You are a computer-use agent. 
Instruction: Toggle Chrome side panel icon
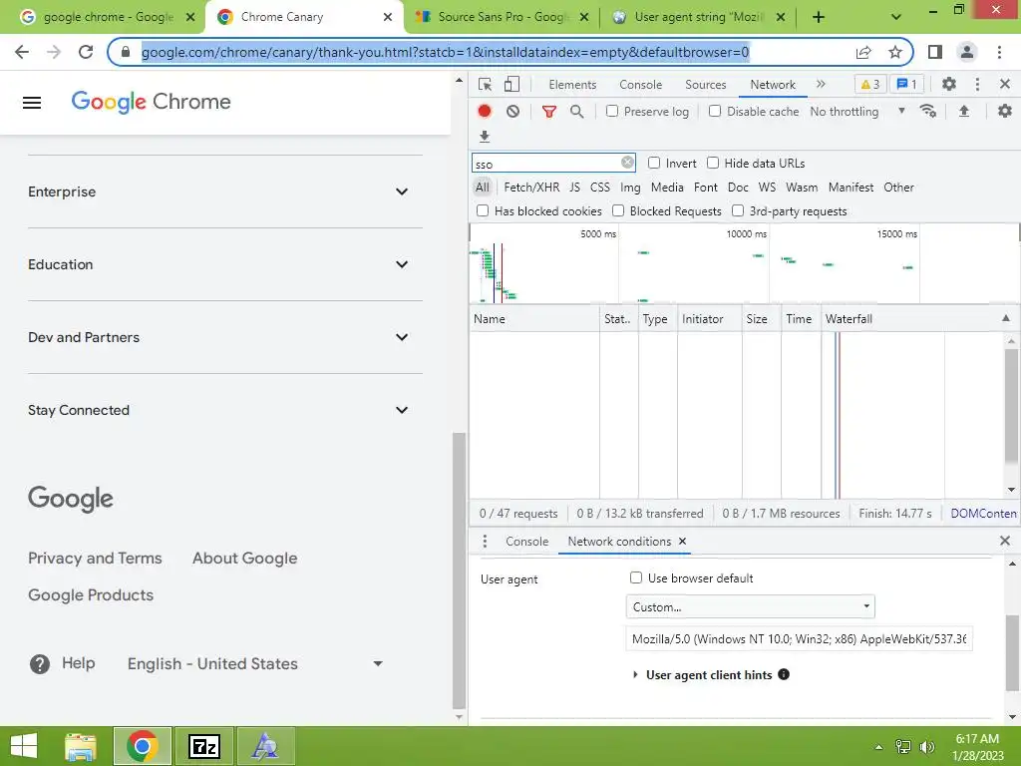pyautogui.click(x=934, y=52)
